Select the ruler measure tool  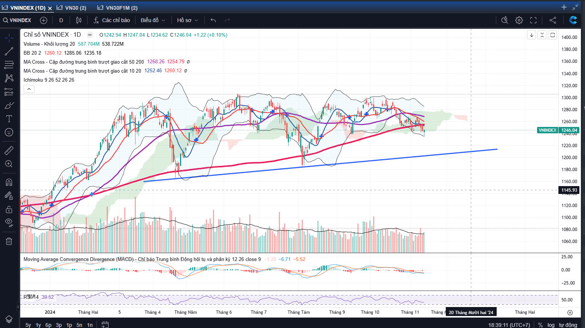pos(9,151)
